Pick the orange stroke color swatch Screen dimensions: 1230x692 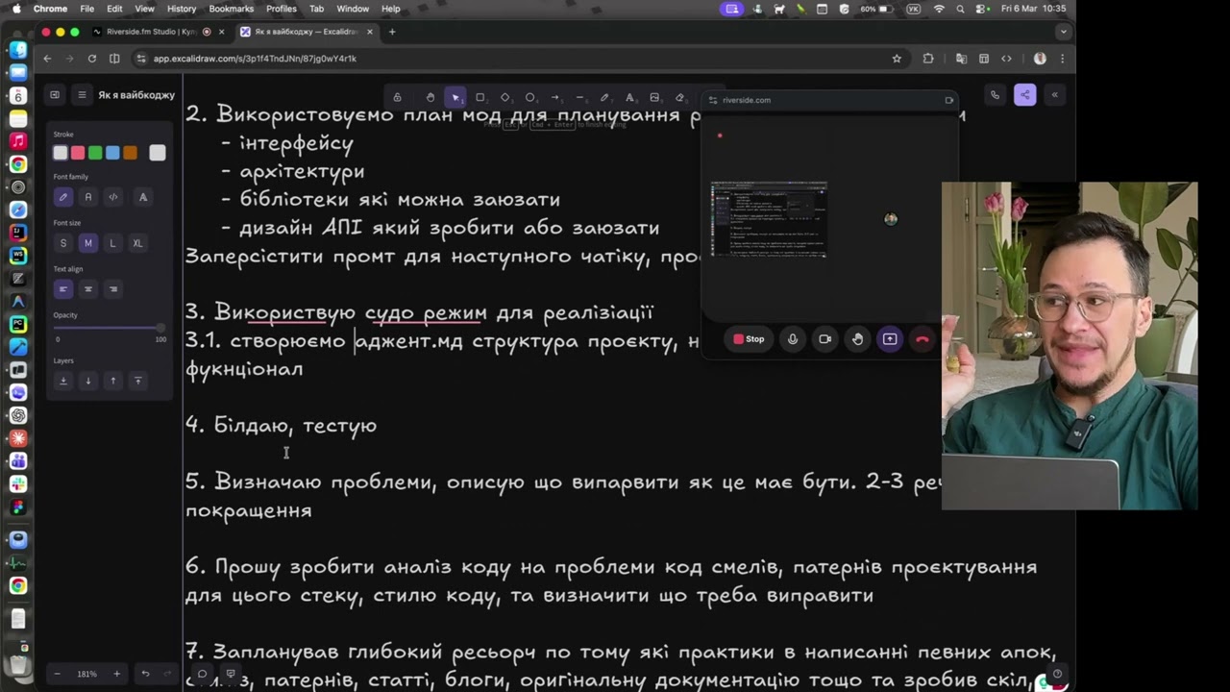pyautogui.click(x=130, y=152)
